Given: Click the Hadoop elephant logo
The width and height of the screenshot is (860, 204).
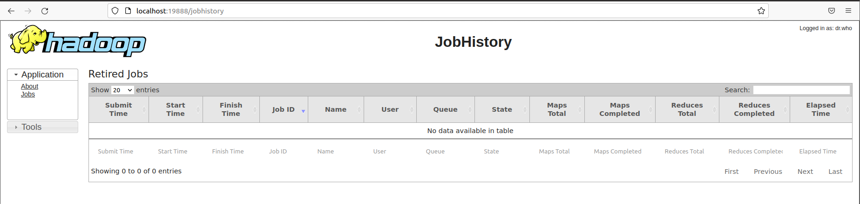Looking at the screenshot, I should pos(77,41).
